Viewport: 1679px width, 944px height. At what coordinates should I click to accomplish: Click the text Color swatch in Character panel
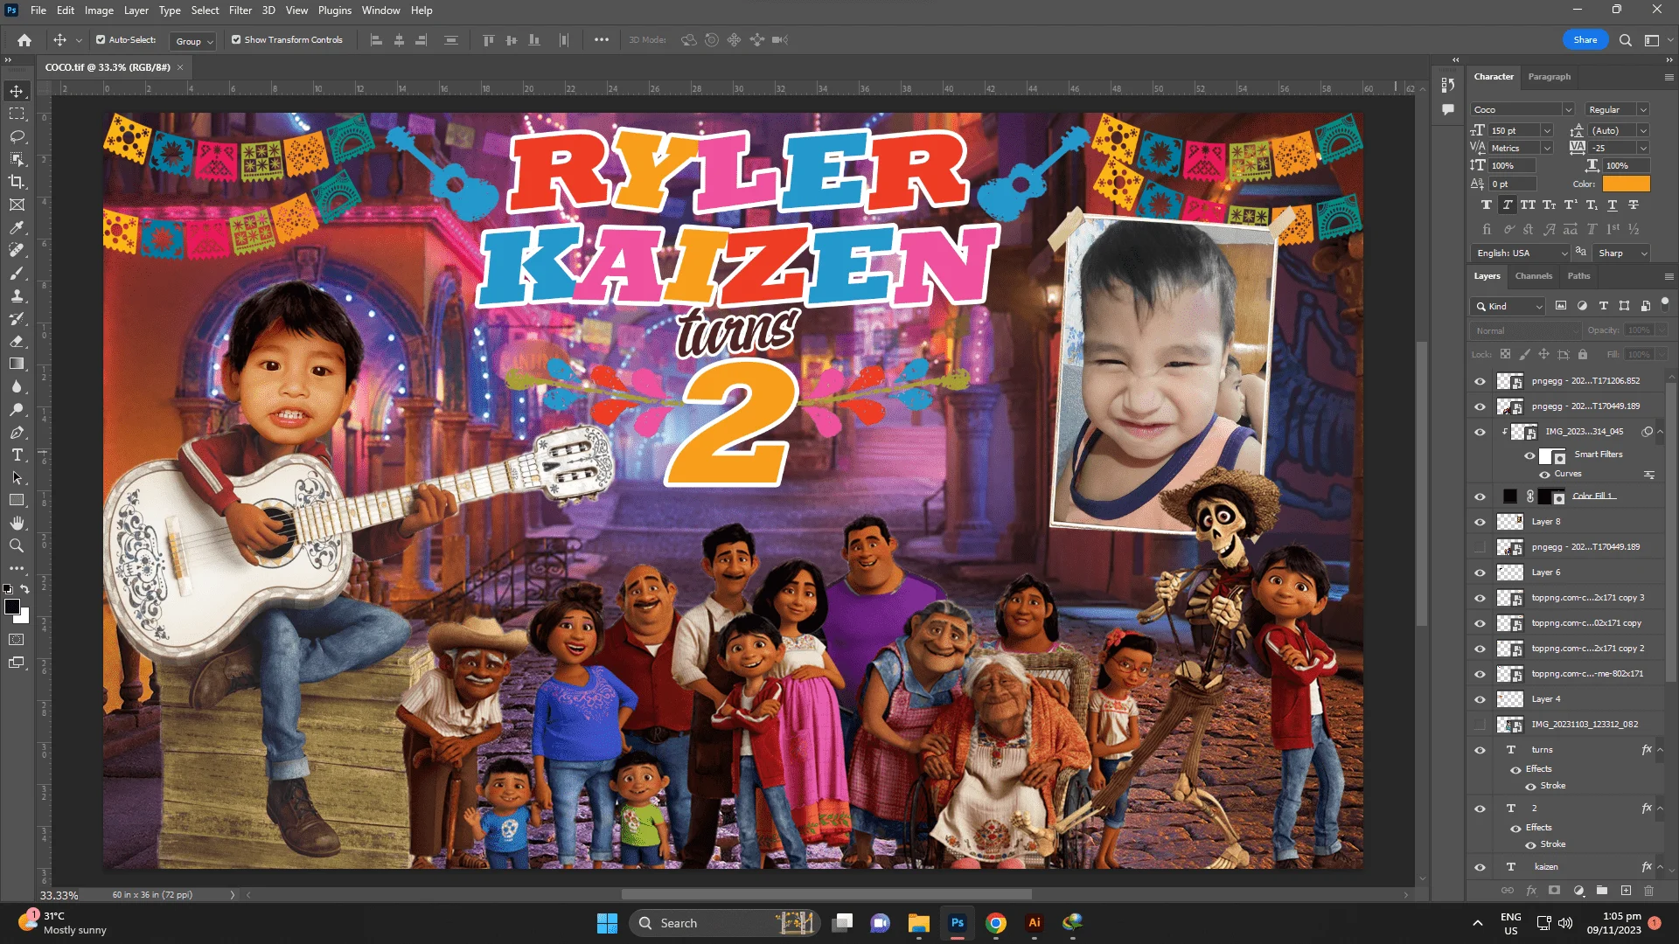(1627, 184)
